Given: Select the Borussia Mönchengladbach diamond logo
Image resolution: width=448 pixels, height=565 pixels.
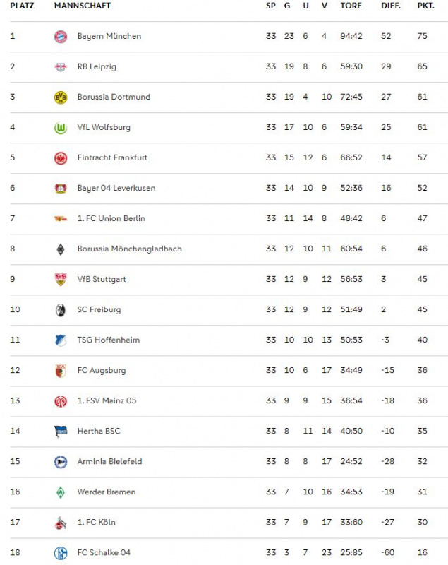Looking at the screenshot, I should pyautogui.click(x=61, y=249).
